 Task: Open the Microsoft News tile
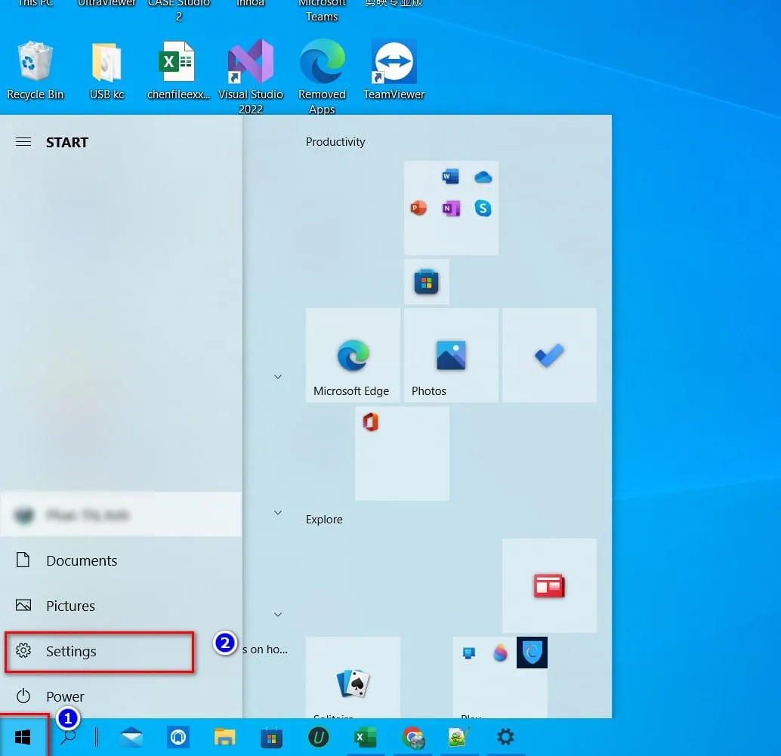549,585
